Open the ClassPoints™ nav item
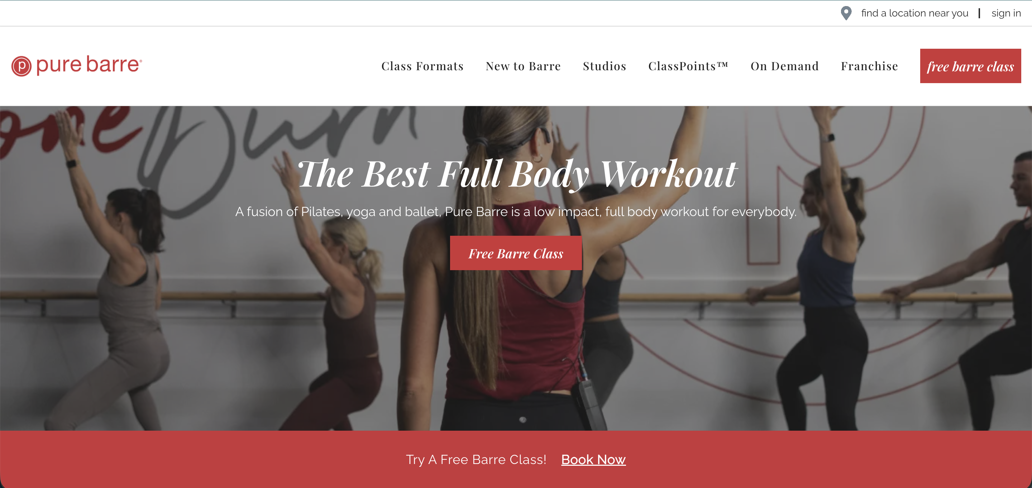 (688, 66)
